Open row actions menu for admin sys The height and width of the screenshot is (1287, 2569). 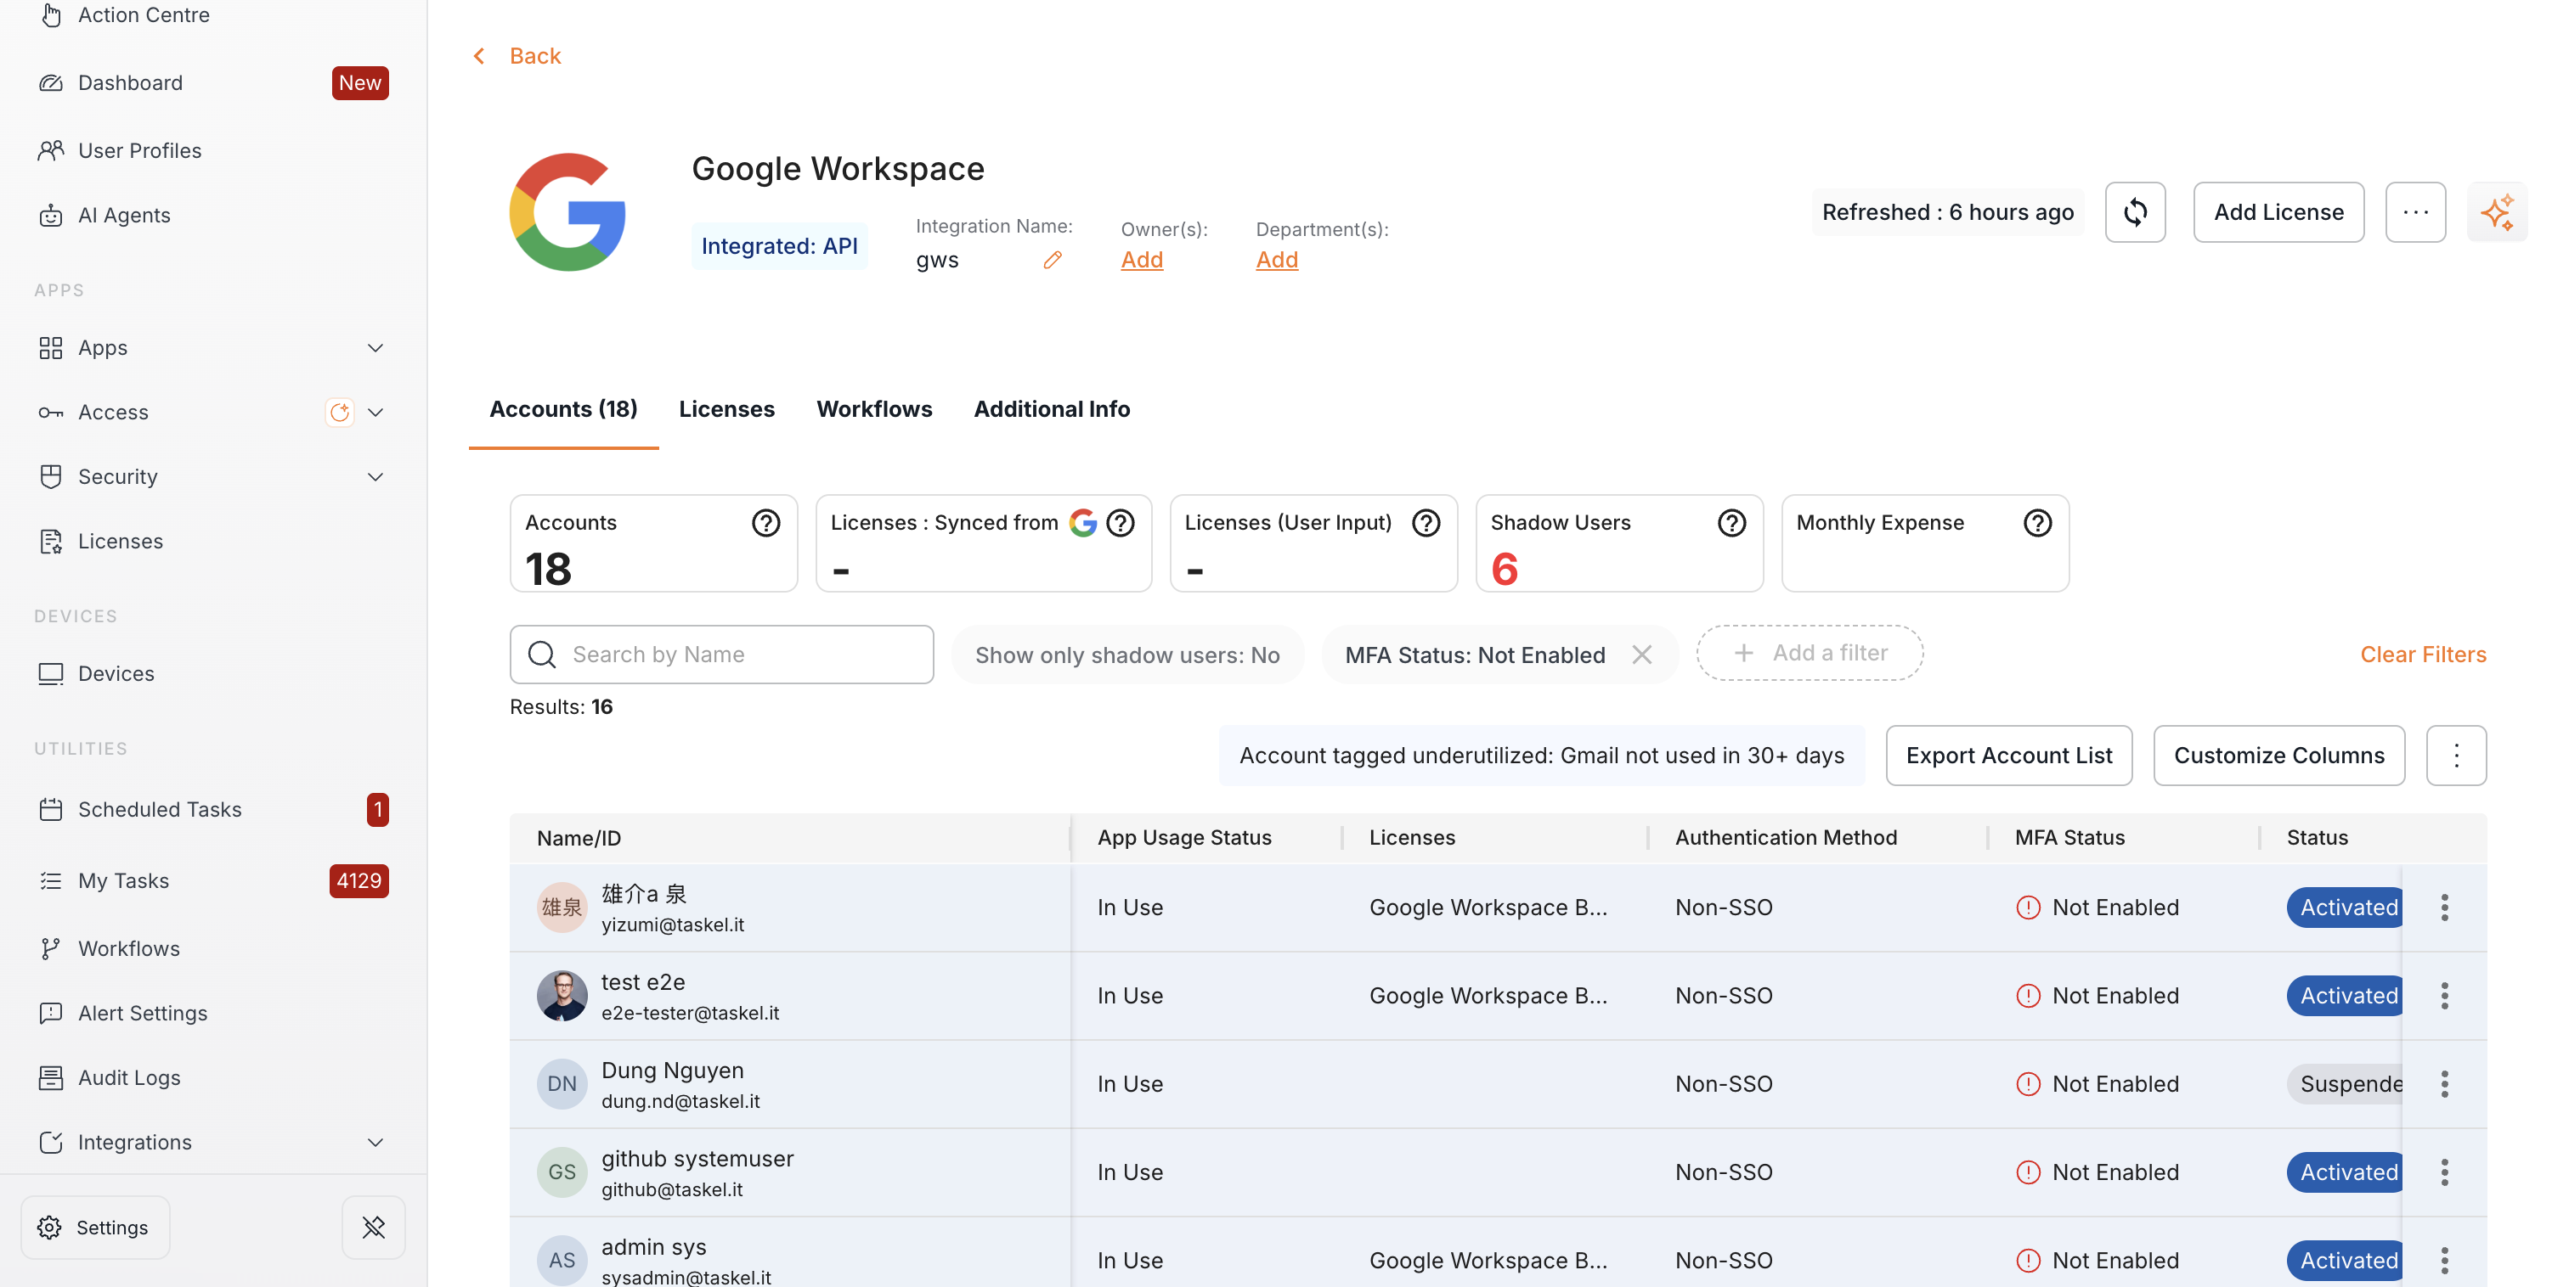coord(2444,1260)
